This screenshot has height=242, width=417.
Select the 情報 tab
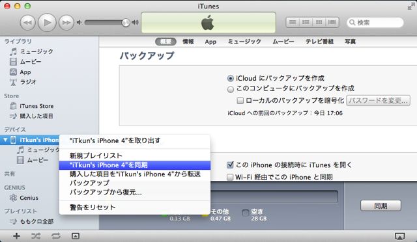point(188,42)
